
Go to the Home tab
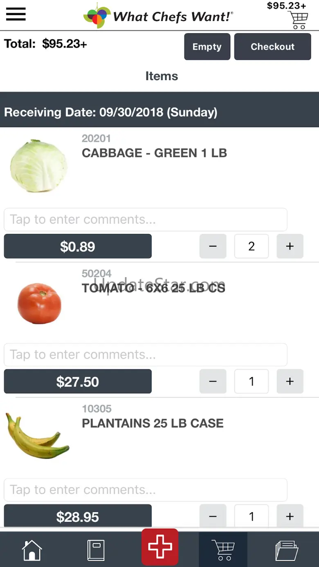click(x=32, y=550)
